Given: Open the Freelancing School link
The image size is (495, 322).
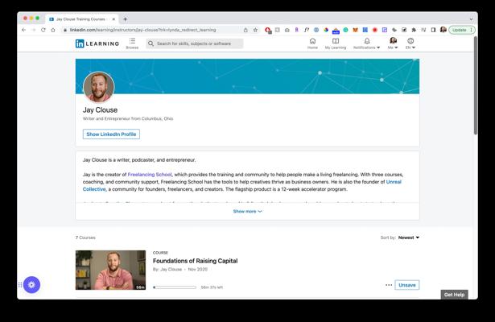Looking at the screenshot, I should pos(151,174).
